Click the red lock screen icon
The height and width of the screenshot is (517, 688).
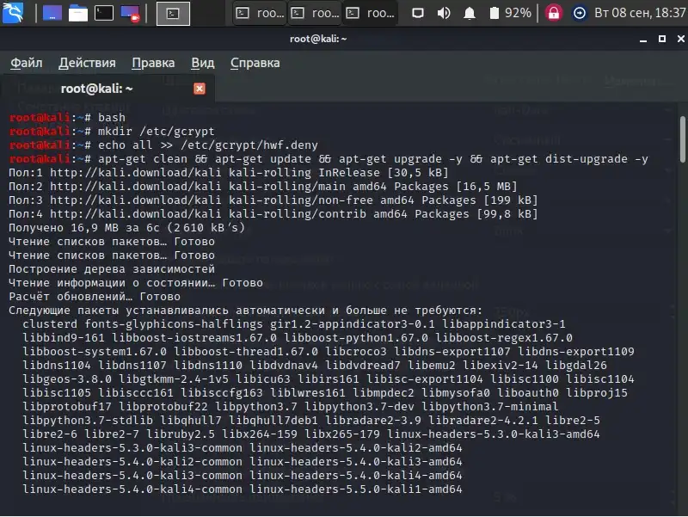(x=554, y=13)
